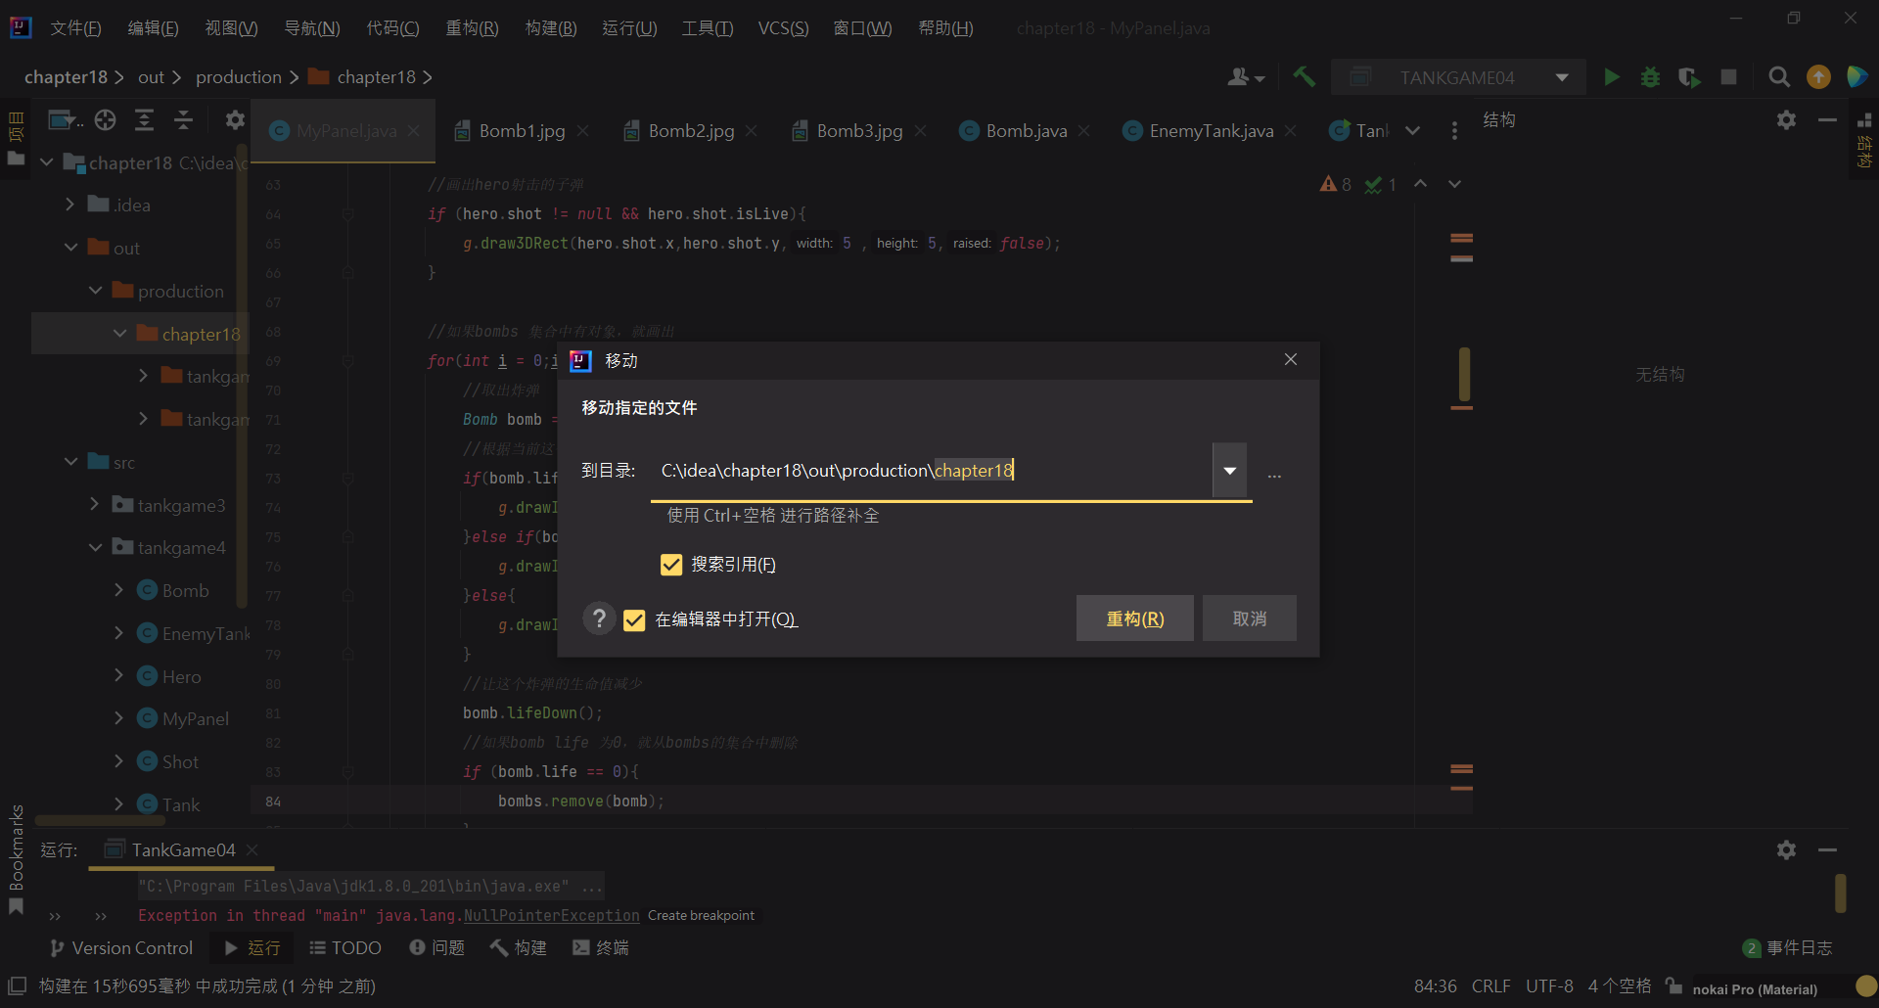
Task: Click the Build project hammer icon
Action: click(x=1304, y=76)
